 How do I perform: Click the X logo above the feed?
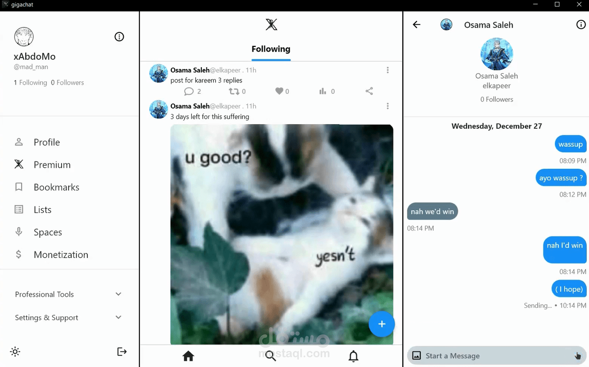[271, 24]
